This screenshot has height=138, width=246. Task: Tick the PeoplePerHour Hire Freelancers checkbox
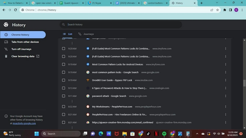click(64, 114)
